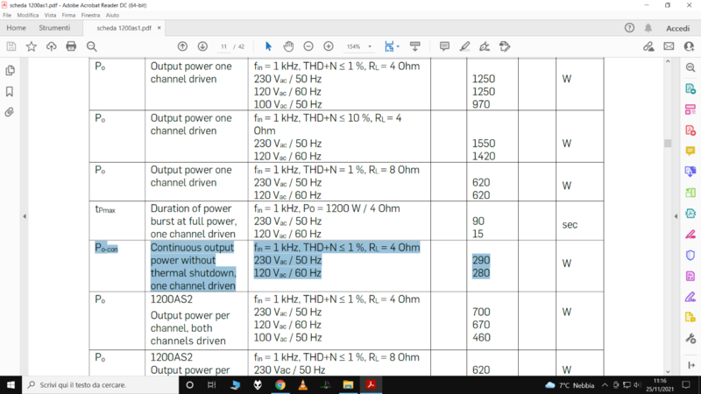Open the Help question mark icon

coord(629,28)
